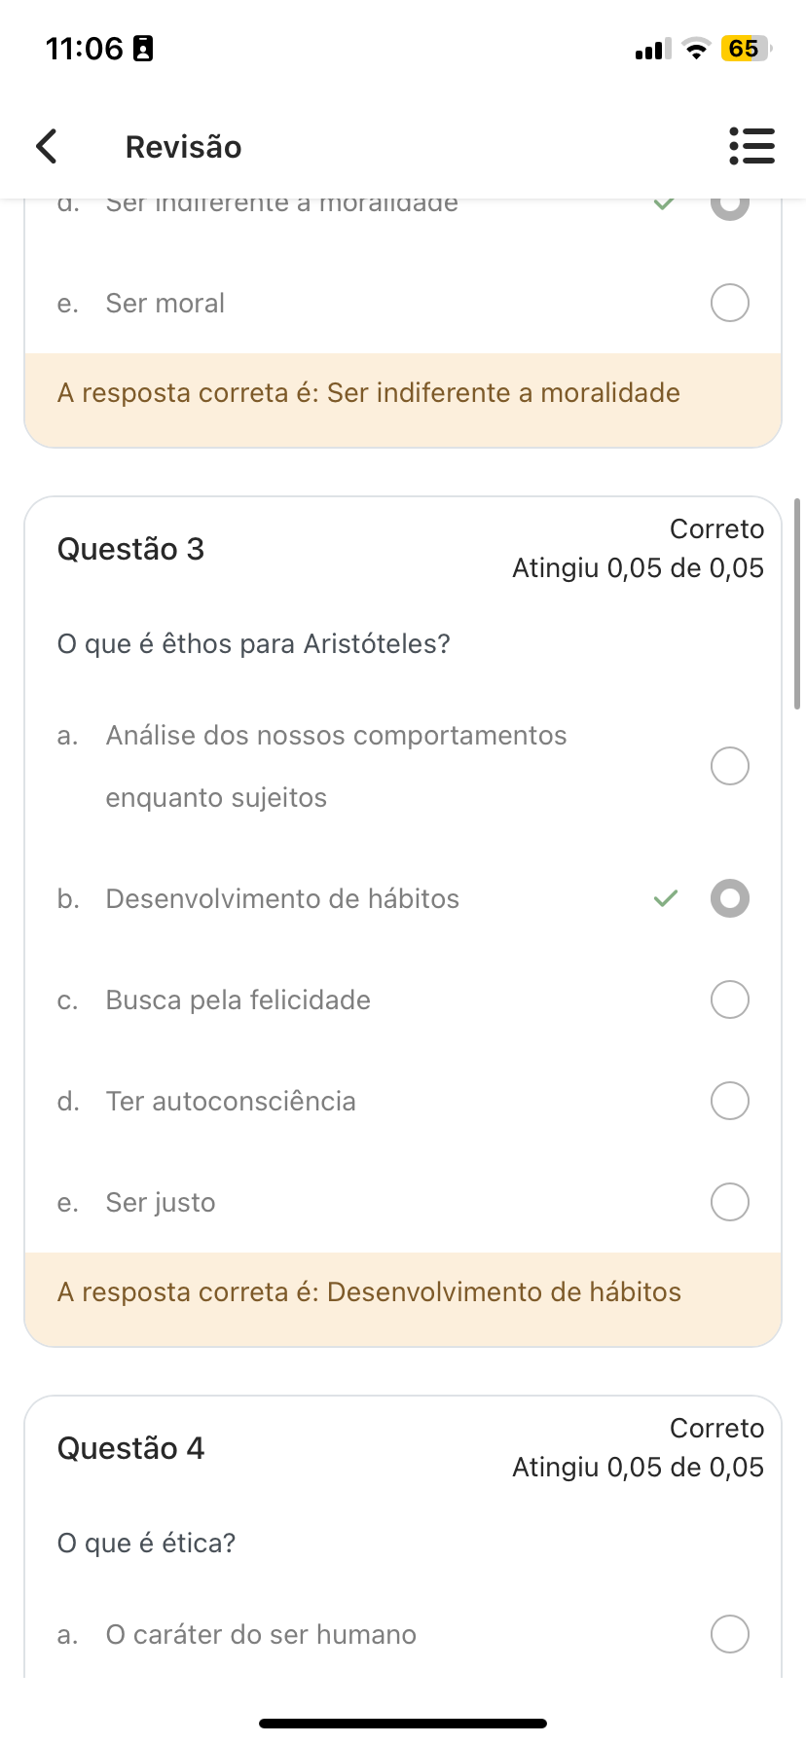The width and height of the screenshot is (806, 1744).
Task: Tap the battery level indicator
Action: (745, 49)
